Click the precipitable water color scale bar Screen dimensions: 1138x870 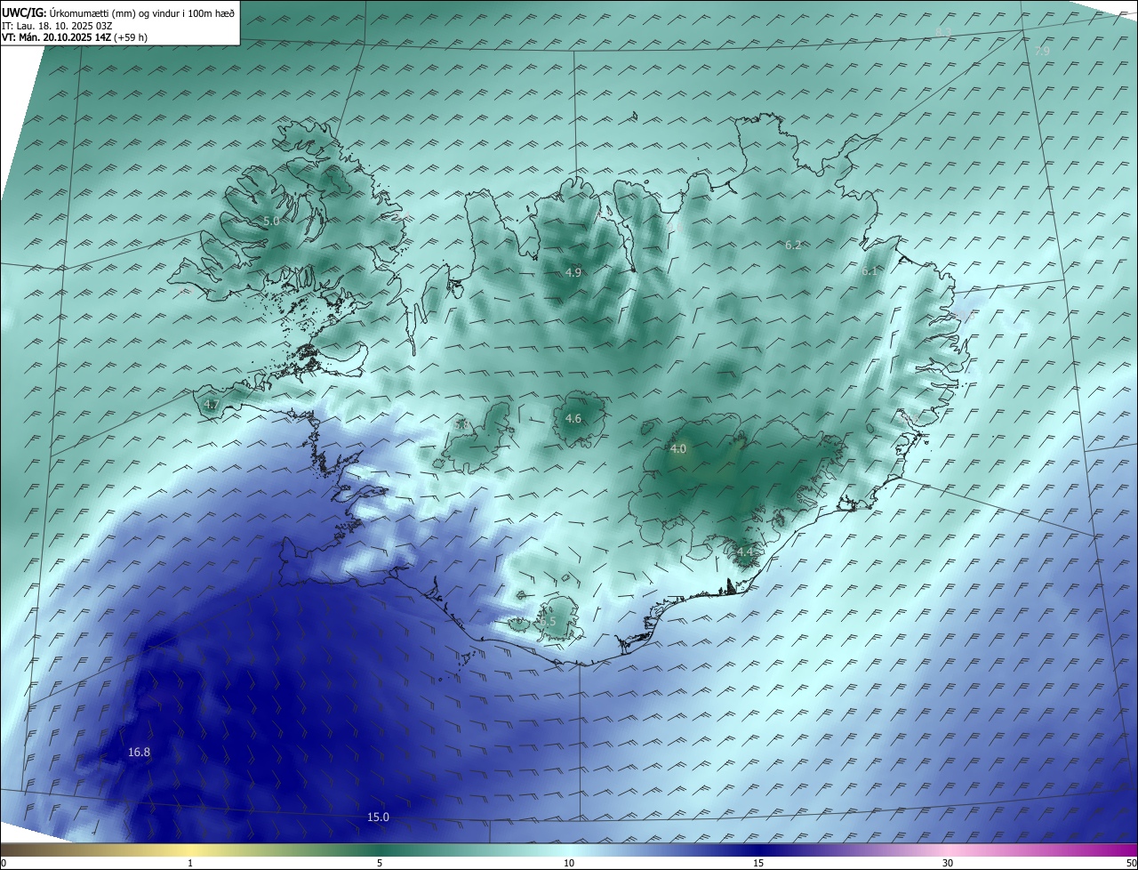569,850
